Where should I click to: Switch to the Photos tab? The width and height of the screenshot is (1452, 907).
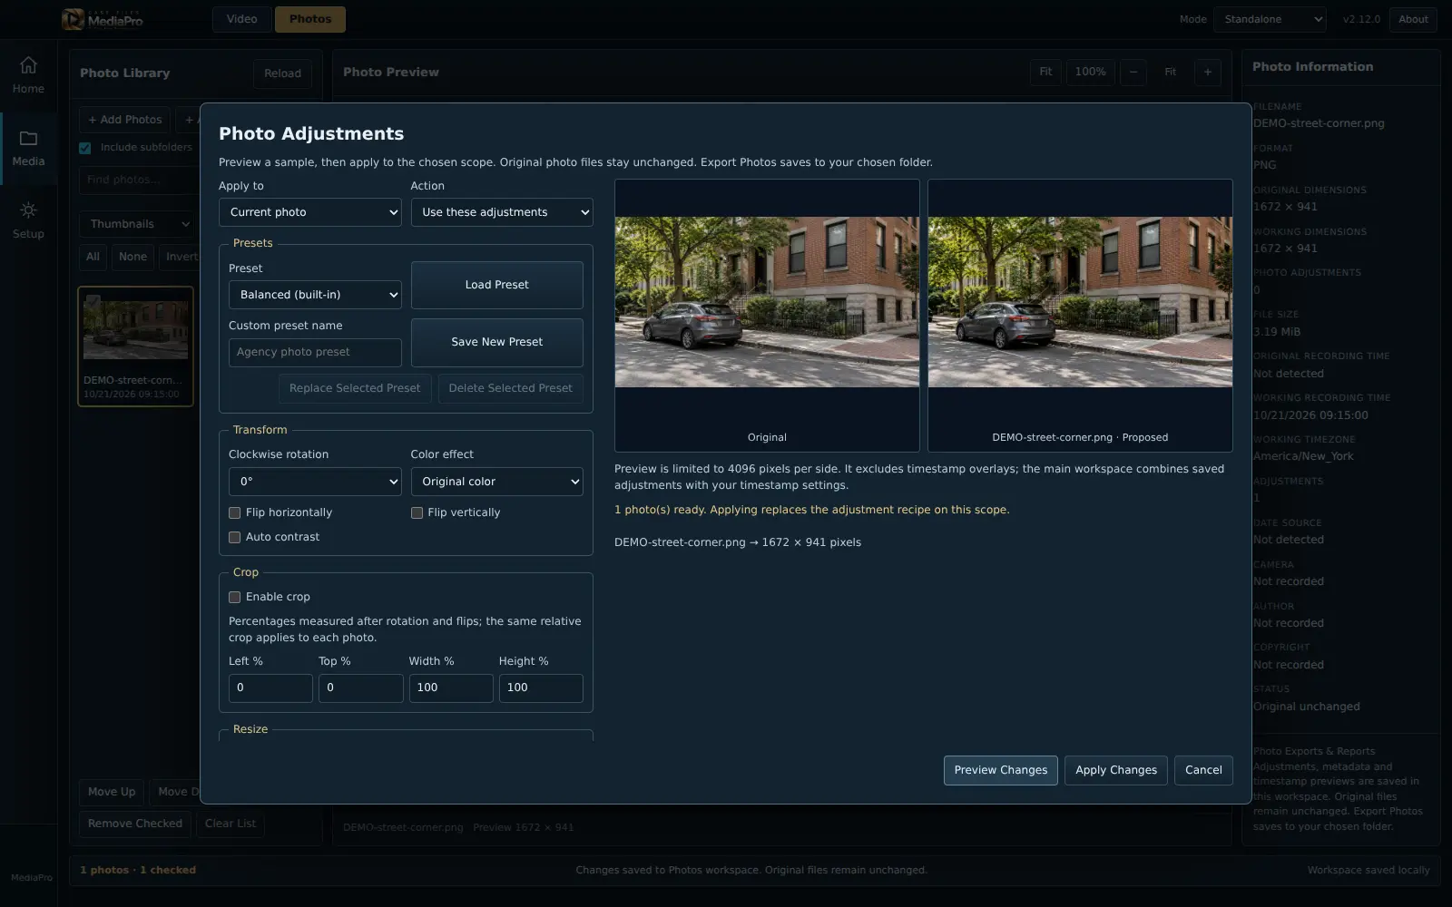[x=310, y=19]
